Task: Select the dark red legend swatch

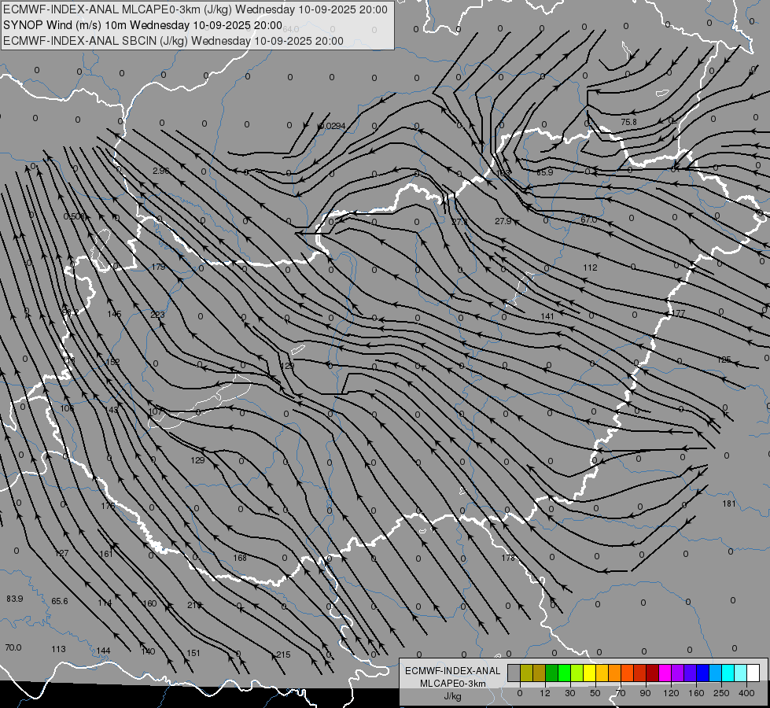Action: point(652,673)
